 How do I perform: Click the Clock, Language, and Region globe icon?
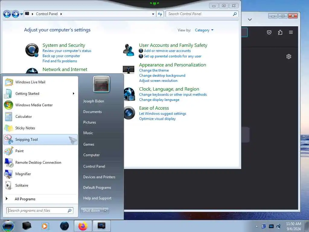coord(129,94)
